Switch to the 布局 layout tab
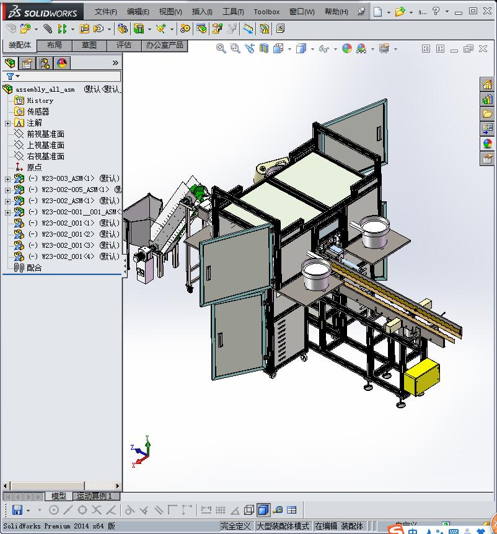The width and height of the screenshot is (497, 534). 54,45
